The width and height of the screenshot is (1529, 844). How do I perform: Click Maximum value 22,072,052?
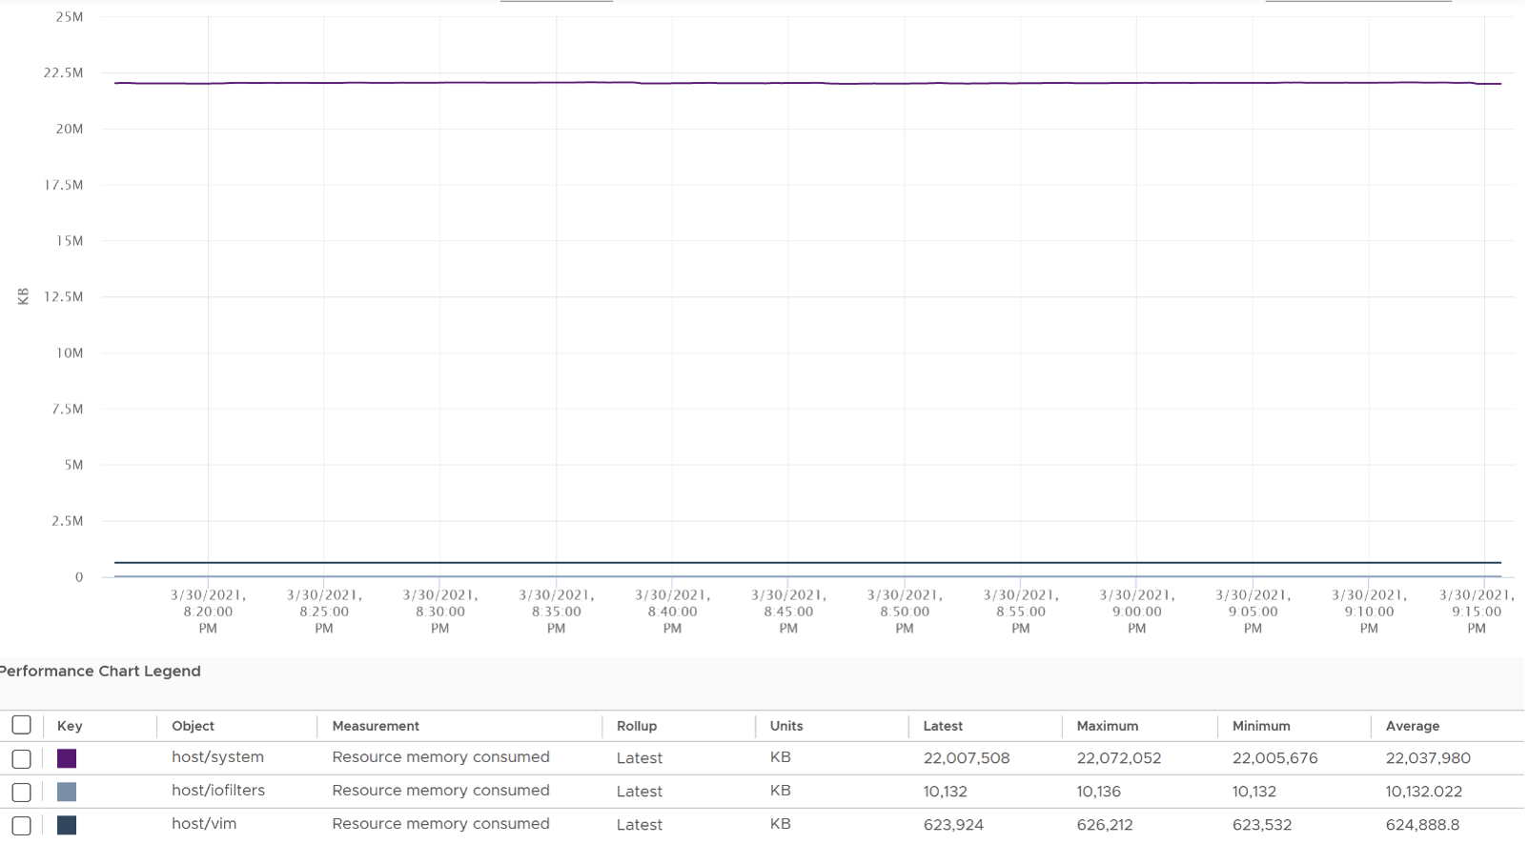[x=1119, y=758]
